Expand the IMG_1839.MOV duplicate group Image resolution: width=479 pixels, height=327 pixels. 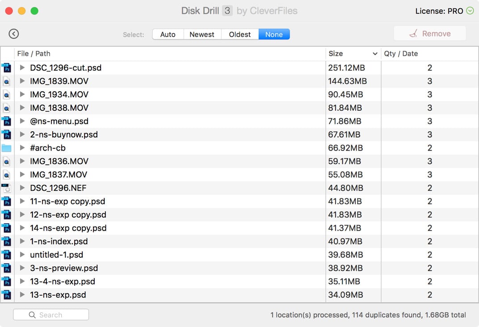(x=22, y=81)
